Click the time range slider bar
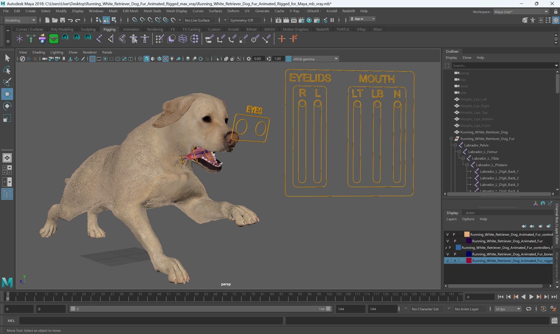Viewport: 560px width, 334px height. [x=200, y=309]
